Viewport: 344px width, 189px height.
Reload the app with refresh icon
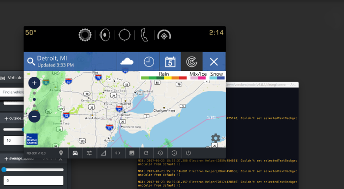pos(146,153)
